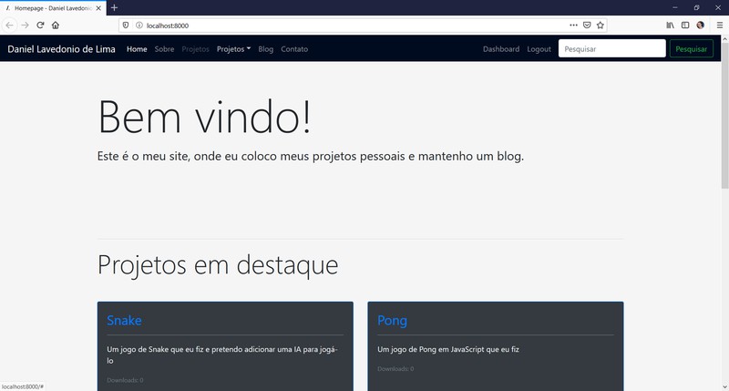
Task: Reload the page with the refresh icon
Action: coord(40,26)
